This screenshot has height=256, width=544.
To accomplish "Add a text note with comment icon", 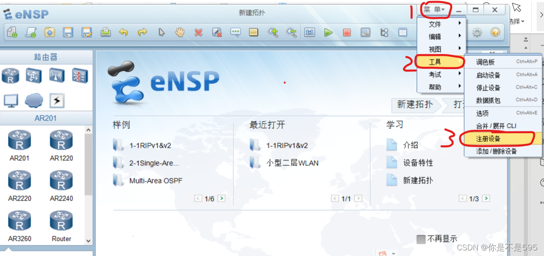I will pyautogui.click(x=235, y=32).
